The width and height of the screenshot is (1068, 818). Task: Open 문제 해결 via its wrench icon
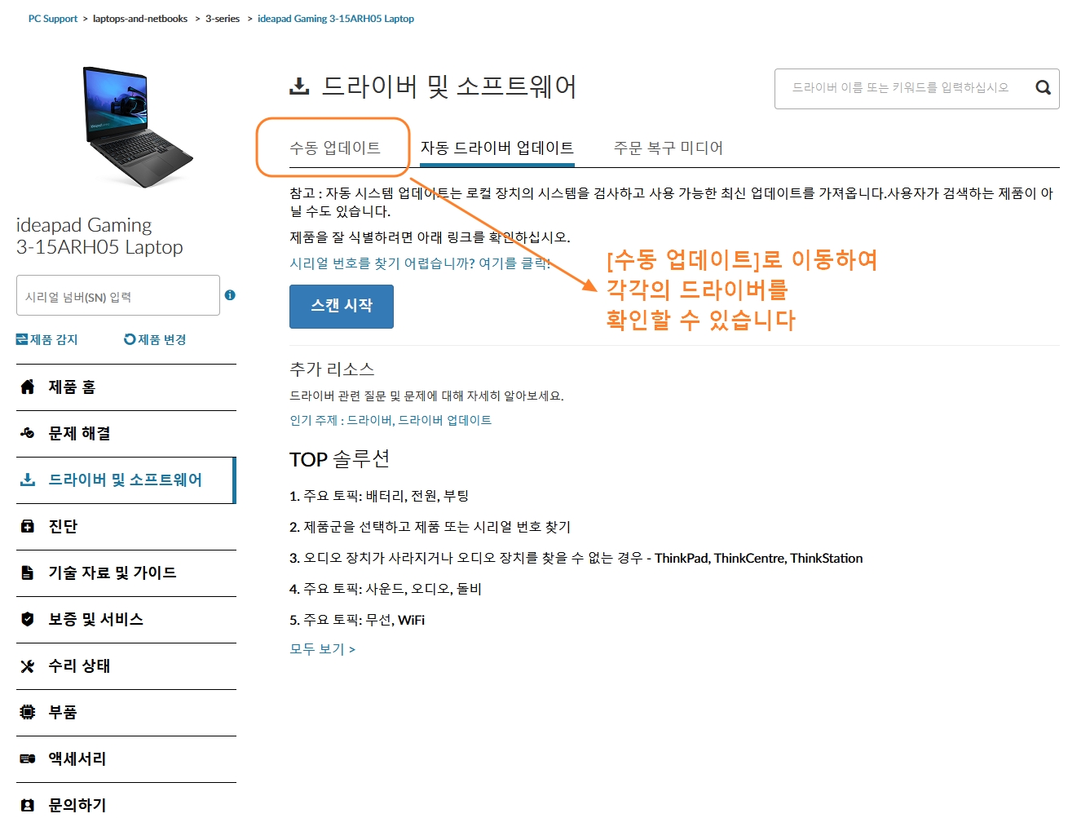(27, 433)
